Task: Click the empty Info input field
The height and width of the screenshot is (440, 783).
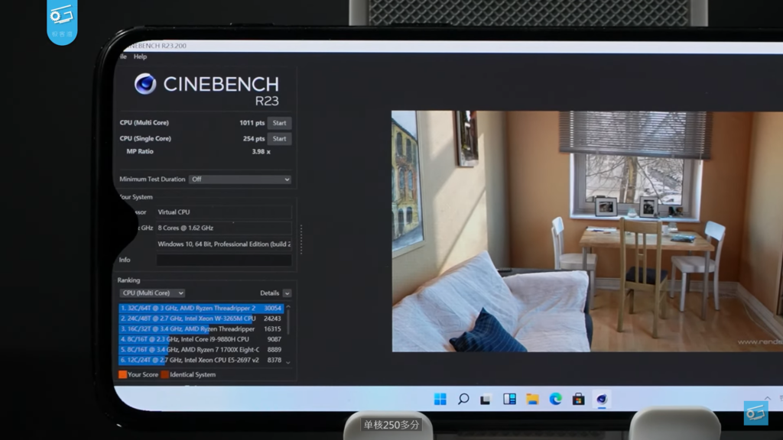Action: coord(224,260)
